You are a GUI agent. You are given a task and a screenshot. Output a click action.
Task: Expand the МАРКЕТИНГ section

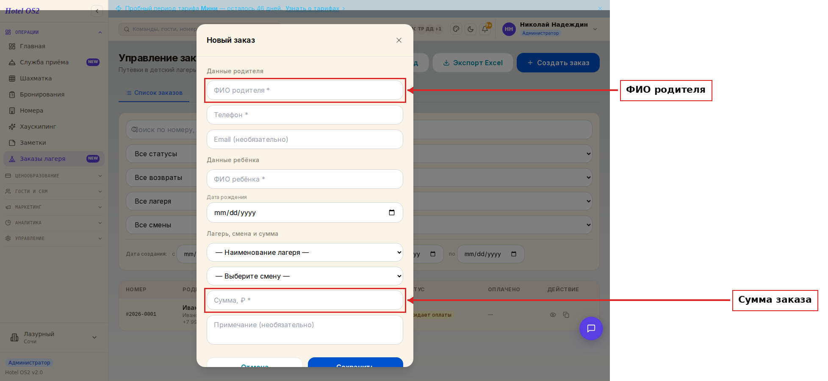pyautogui.click(x=54, y=207)
